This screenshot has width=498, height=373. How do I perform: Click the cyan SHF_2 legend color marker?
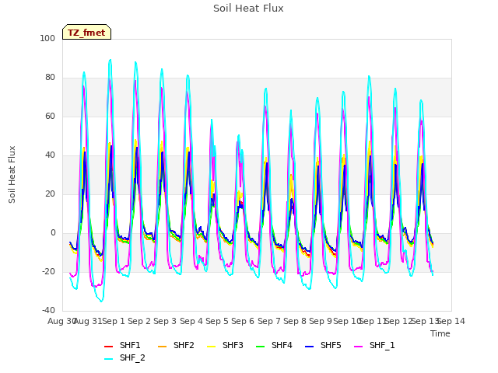tap(109, 359)
